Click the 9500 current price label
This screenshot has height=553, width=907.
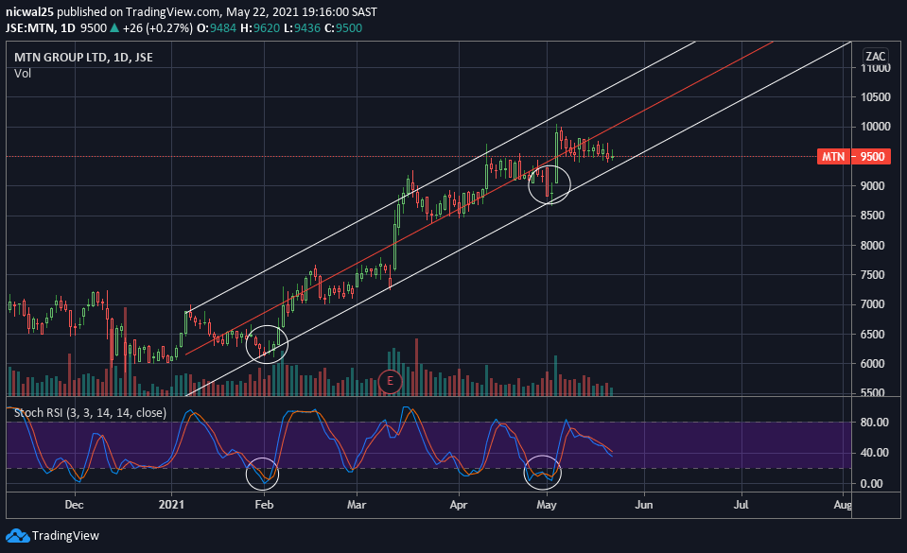click(872, 157)
